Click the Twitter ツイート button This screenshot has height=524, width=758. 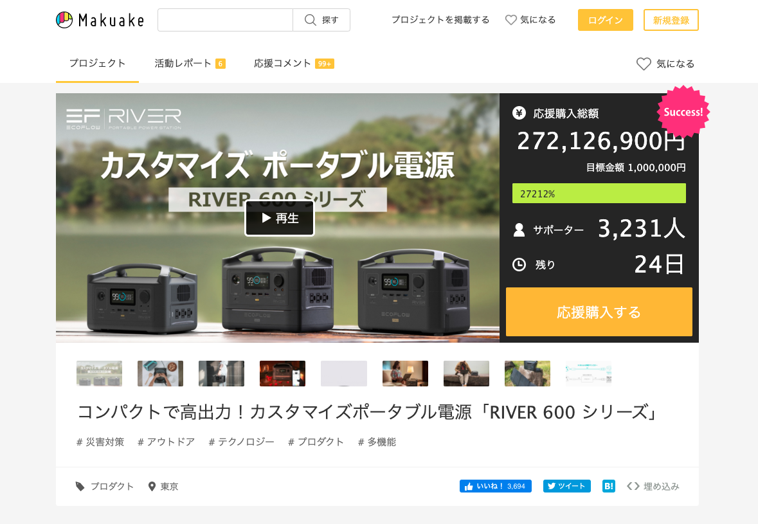click(566, 486)
